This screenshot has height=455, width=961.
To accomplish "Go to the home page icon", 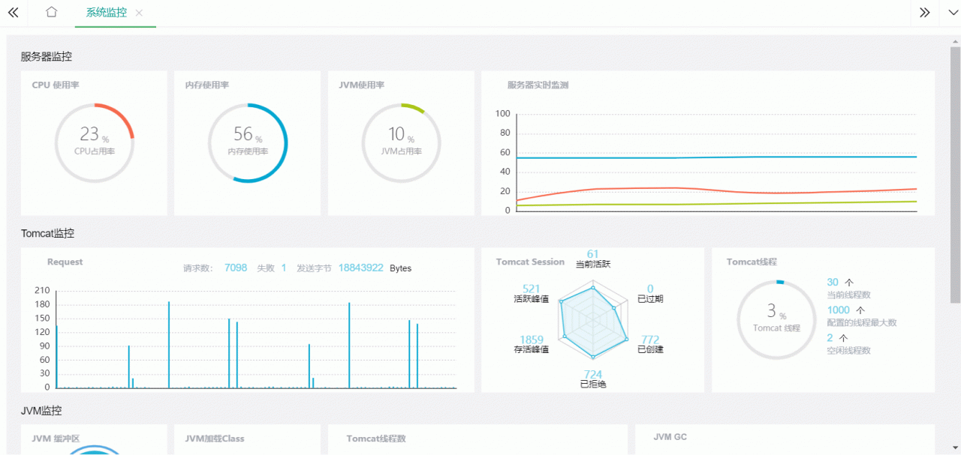I will [x=51, y=12].
